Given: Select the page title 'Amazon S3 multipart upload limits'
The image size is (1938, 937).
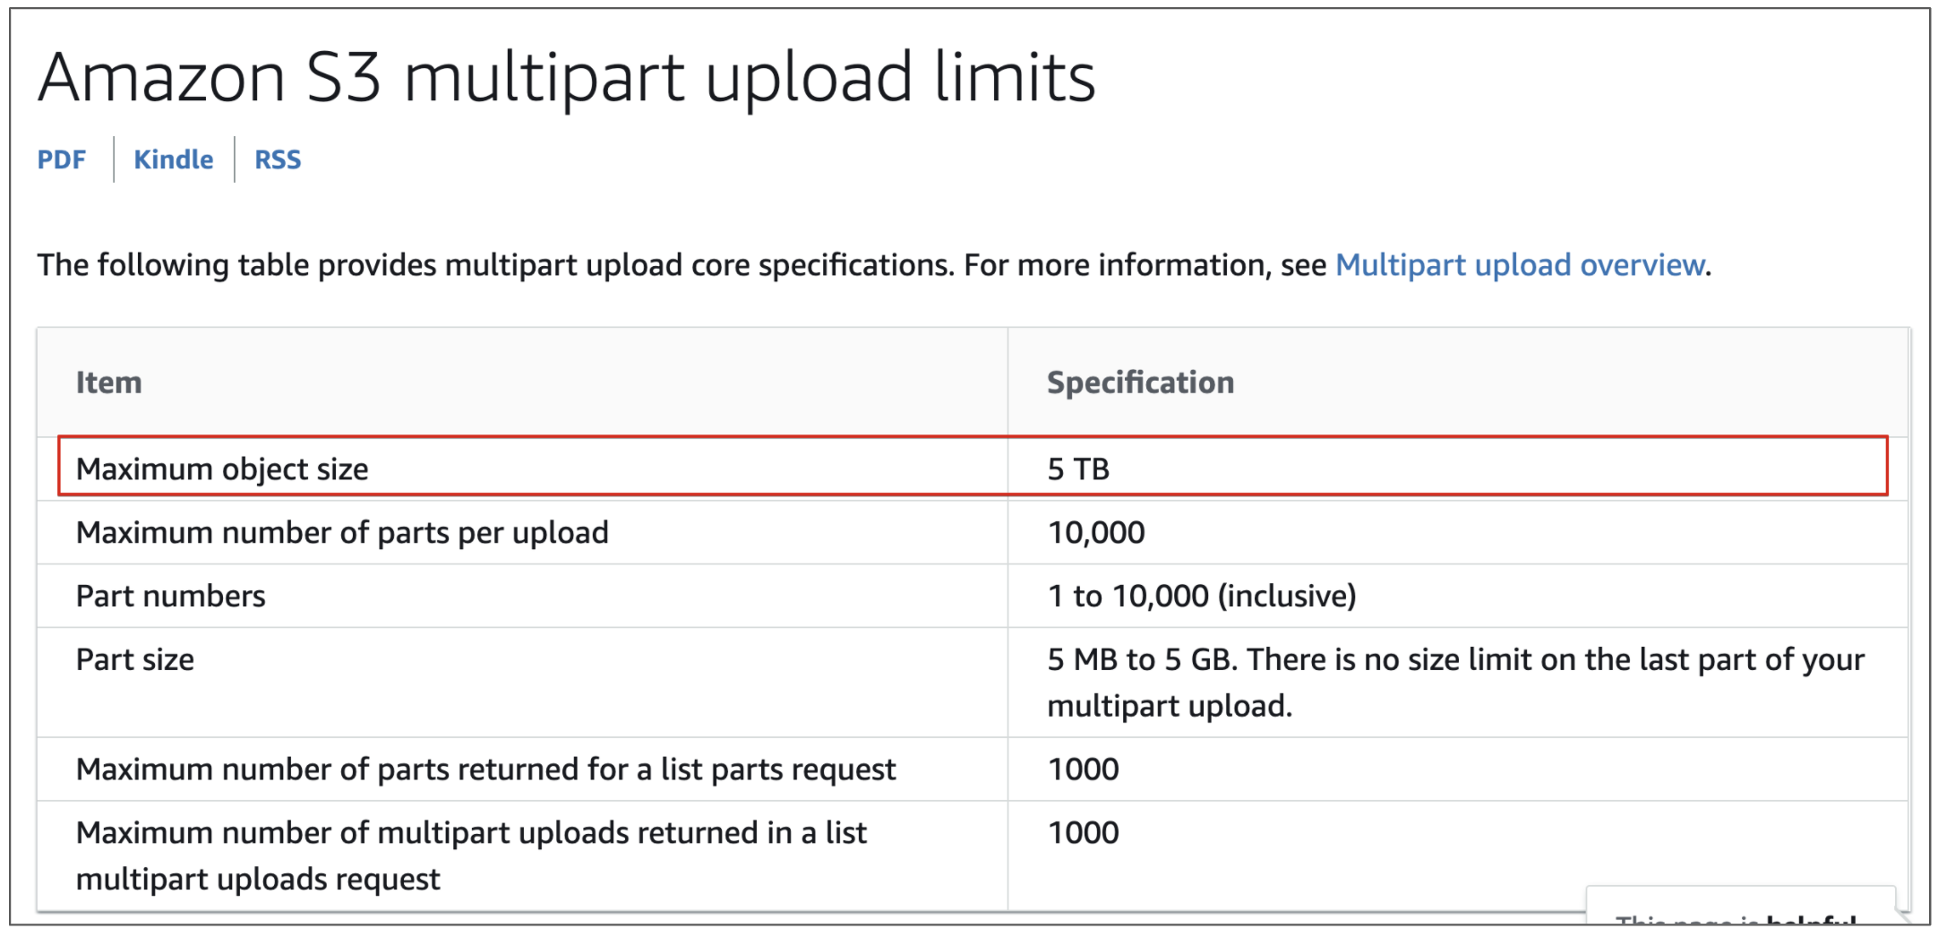Looking at the screenshot, I should pos(567,78).
